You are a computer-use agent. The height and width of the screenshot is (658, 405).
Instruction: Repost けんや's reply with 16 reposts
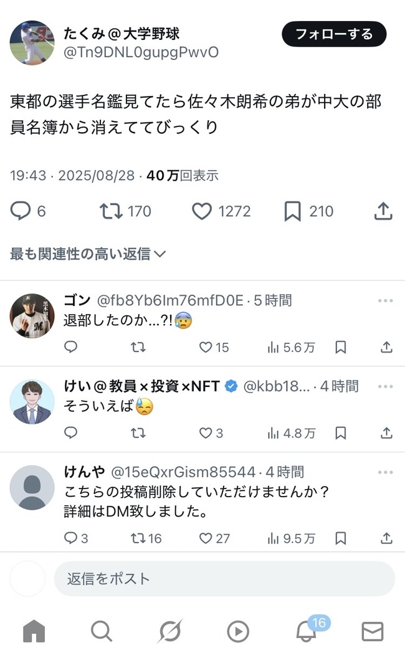pos(146,538)
